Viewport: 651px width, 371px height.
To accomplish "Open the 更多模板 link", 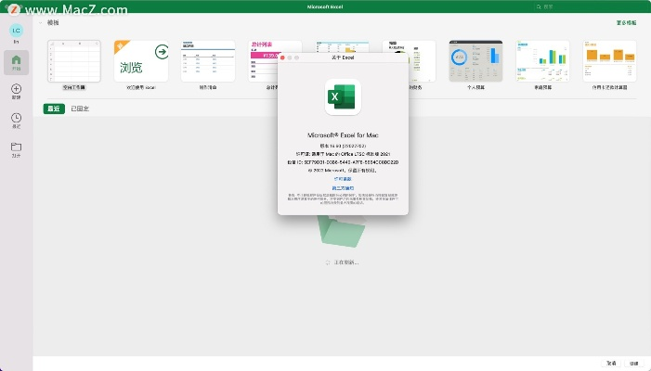I will click(626, 21).
